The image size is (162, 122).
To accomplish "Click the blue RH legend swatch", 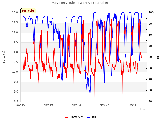I will tap(89, 117).
